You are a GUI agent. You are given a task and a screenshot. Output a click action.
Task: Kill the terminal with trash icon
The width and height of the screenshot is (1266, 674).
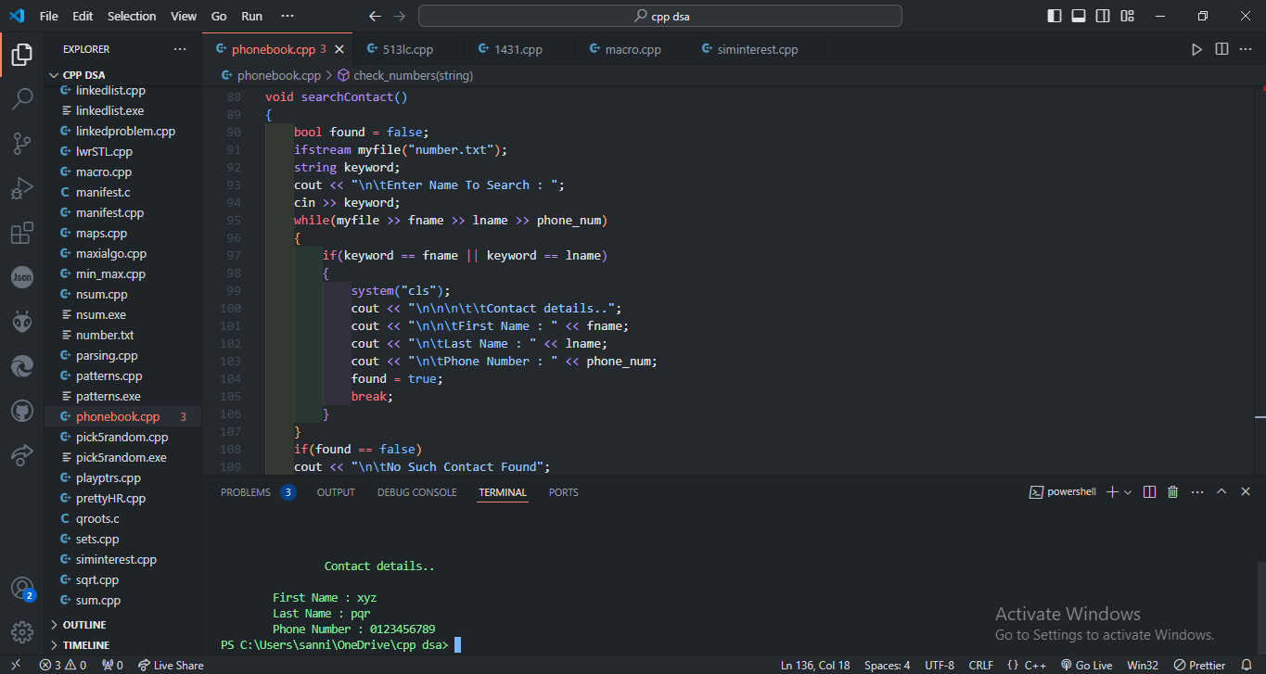click(x=1172, y=492)
